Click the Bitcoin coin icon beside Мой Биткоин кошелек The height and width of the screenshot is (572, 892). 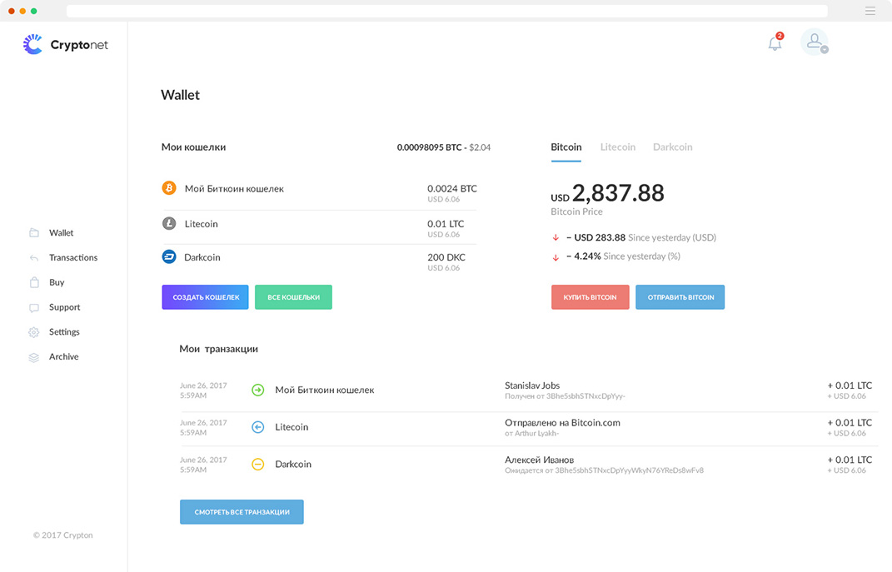[x=168, y=188]
